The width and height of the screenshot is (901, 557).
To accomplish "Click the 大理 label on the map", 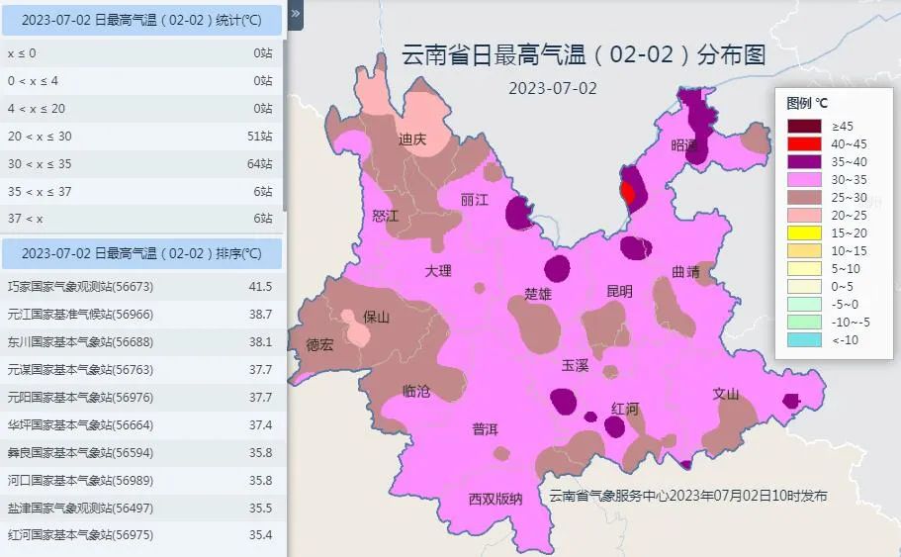I will [x=438, y=271].
